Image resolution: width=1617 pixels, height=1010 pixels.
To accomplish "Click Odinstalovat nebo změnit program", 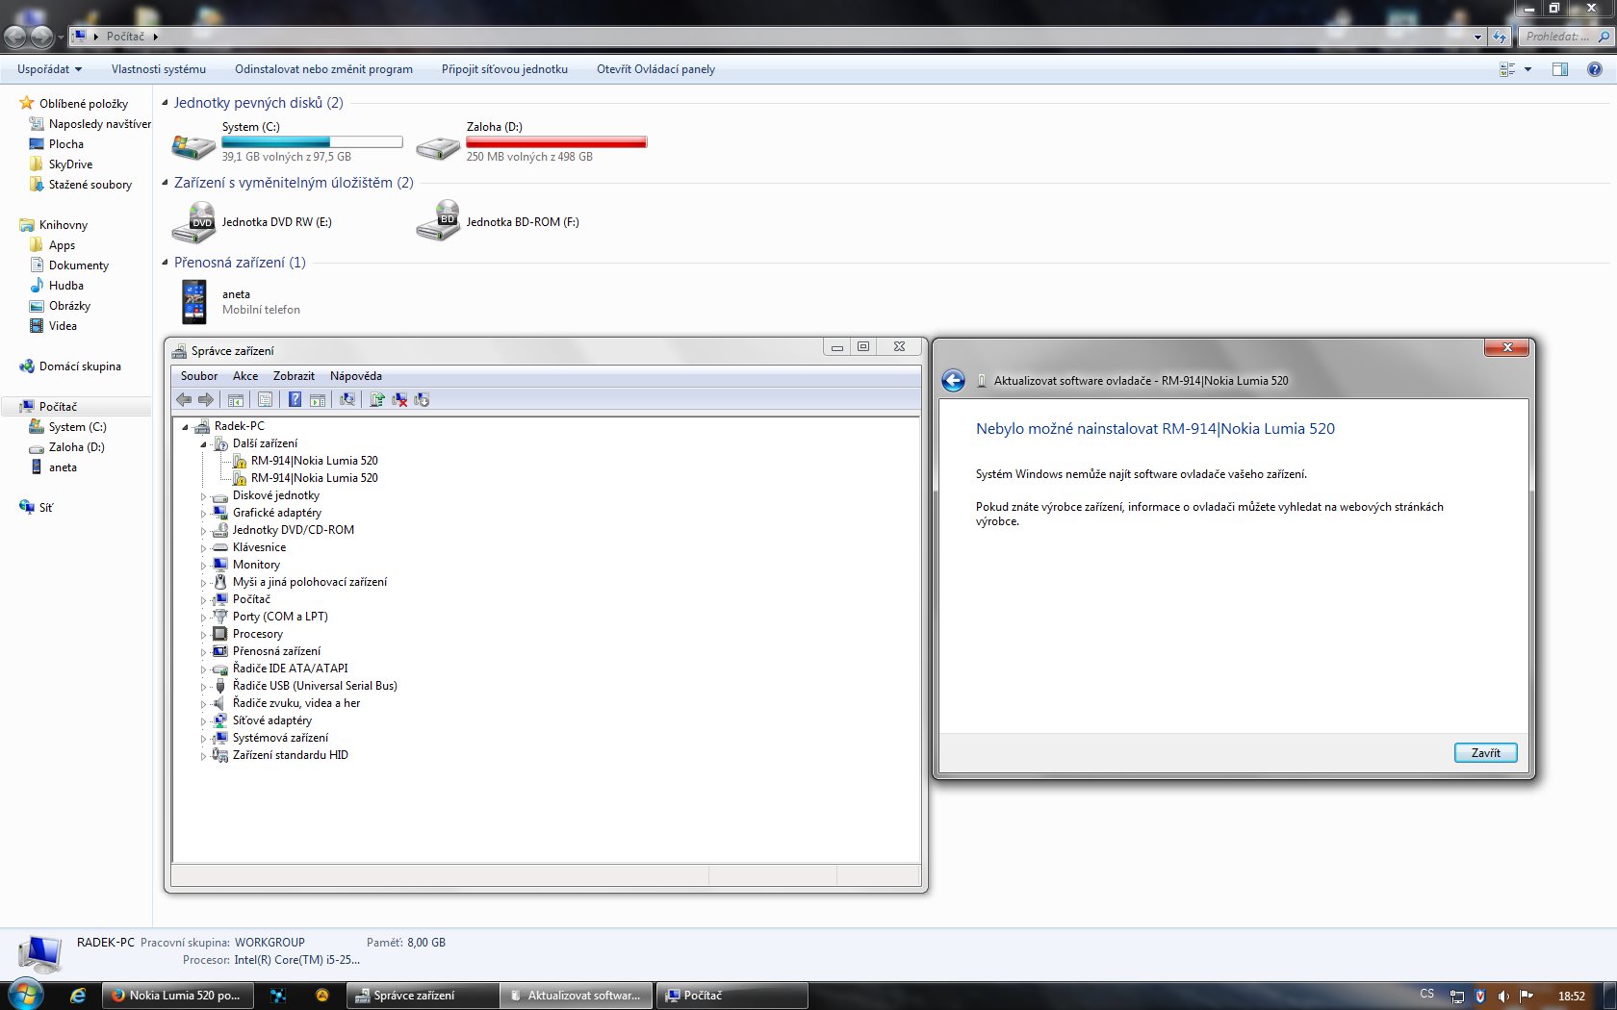I will (x=323, y=69).
